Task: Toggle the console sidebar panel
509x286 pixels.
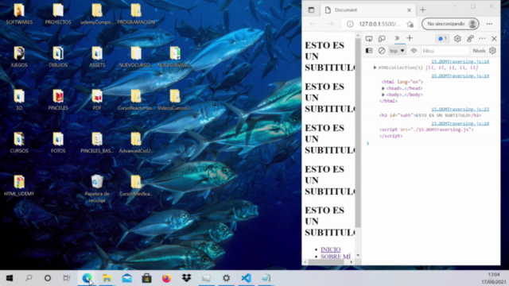Action: coord(369,51)
